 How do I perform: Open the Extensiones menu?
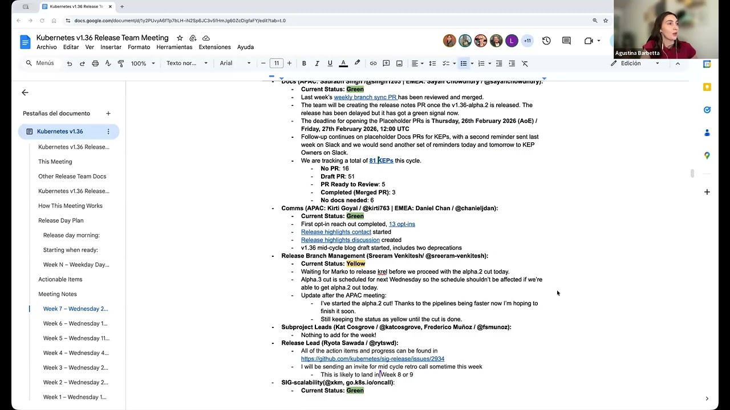pyautogui.click(x=215, y=47)
